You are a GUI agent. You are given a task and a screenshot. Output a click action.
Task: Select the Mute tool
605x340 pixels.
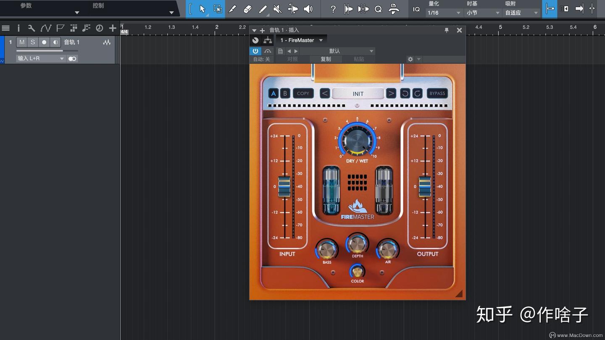pos(278,8)
